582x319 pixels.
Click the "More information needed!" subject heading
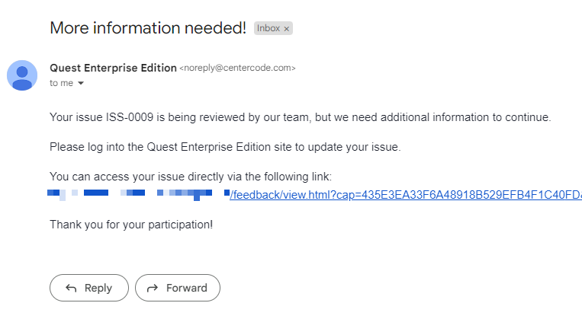coord(148,27)
